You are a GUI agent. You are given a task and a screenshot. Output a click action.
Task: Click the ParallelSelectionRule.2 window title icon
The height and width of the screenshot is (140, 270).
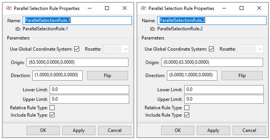tap(143, 8)
